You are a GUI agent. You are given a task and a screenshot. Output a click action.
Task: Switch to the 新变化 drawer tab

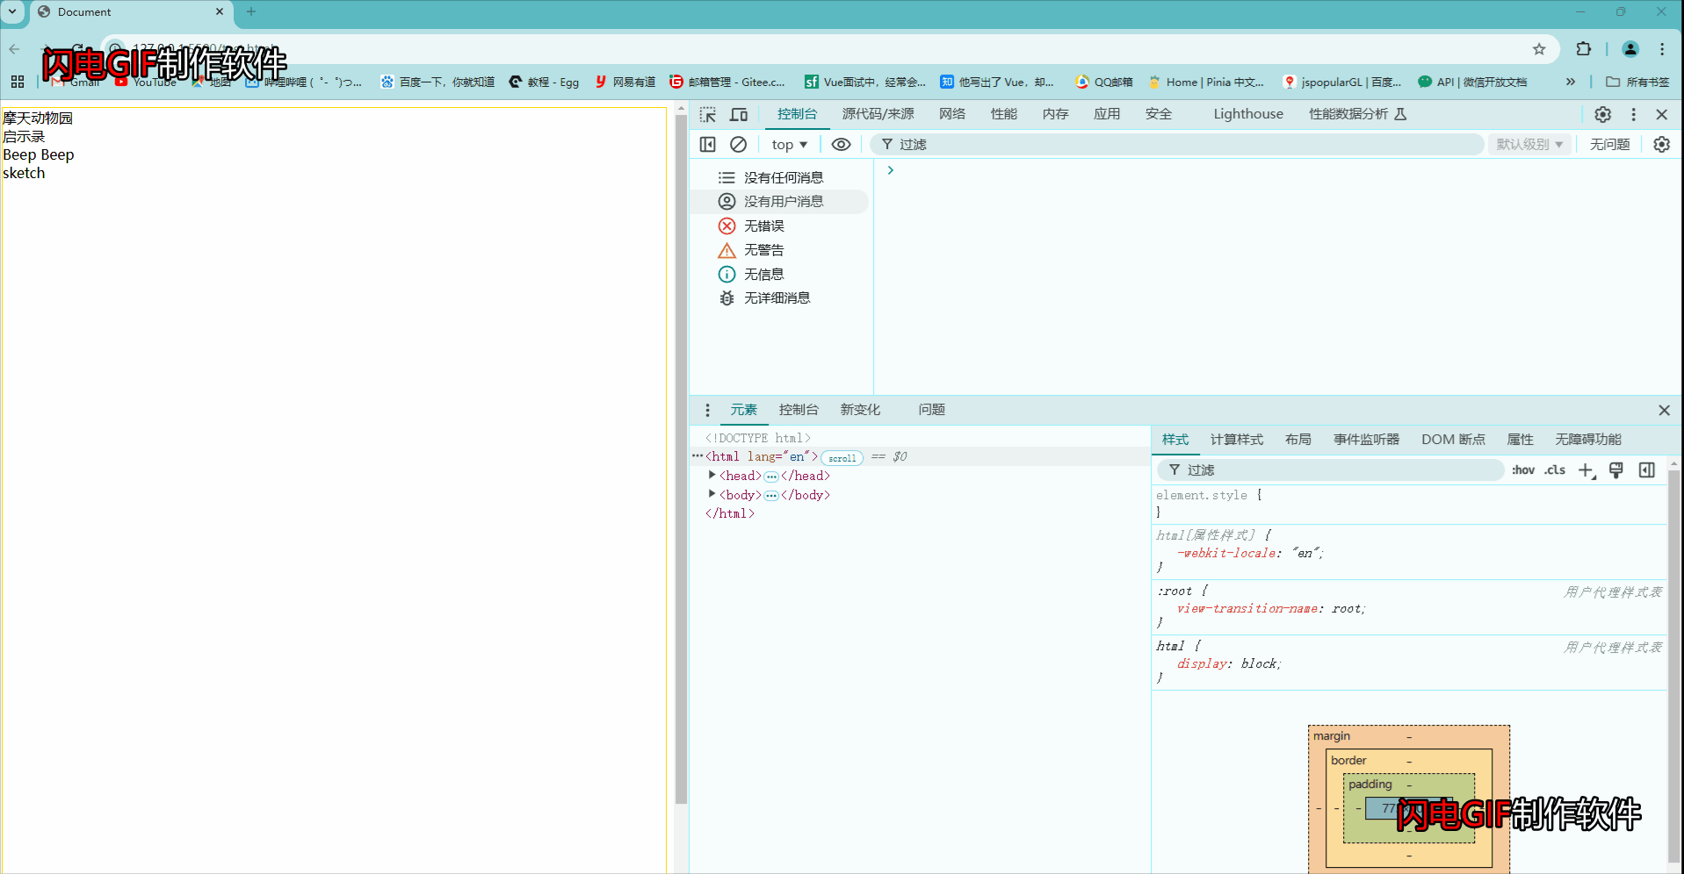(860, 410)
